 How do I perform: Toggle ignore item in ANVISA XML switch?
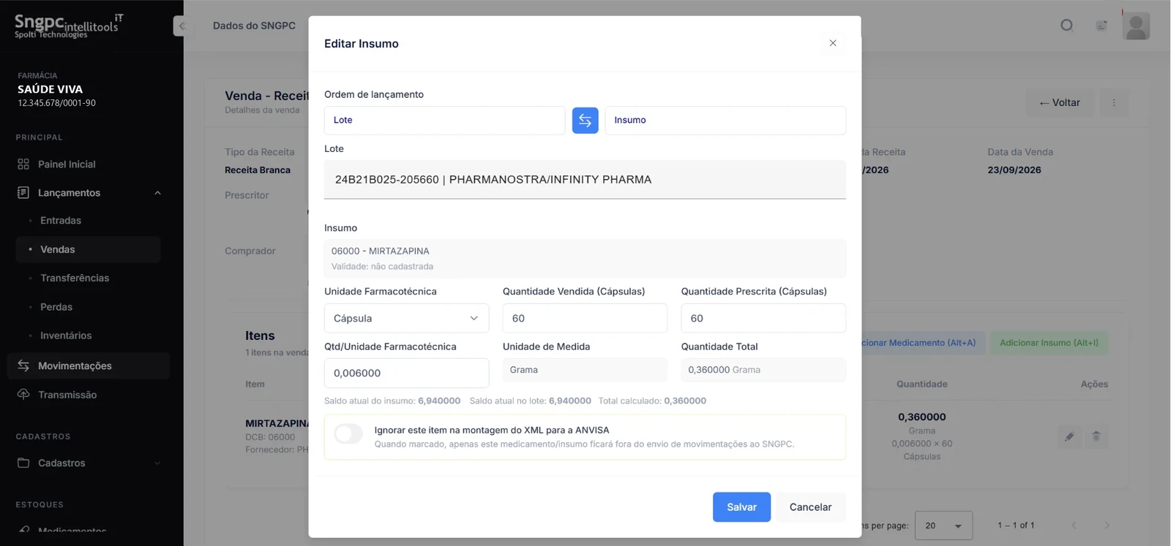point(348,434)
